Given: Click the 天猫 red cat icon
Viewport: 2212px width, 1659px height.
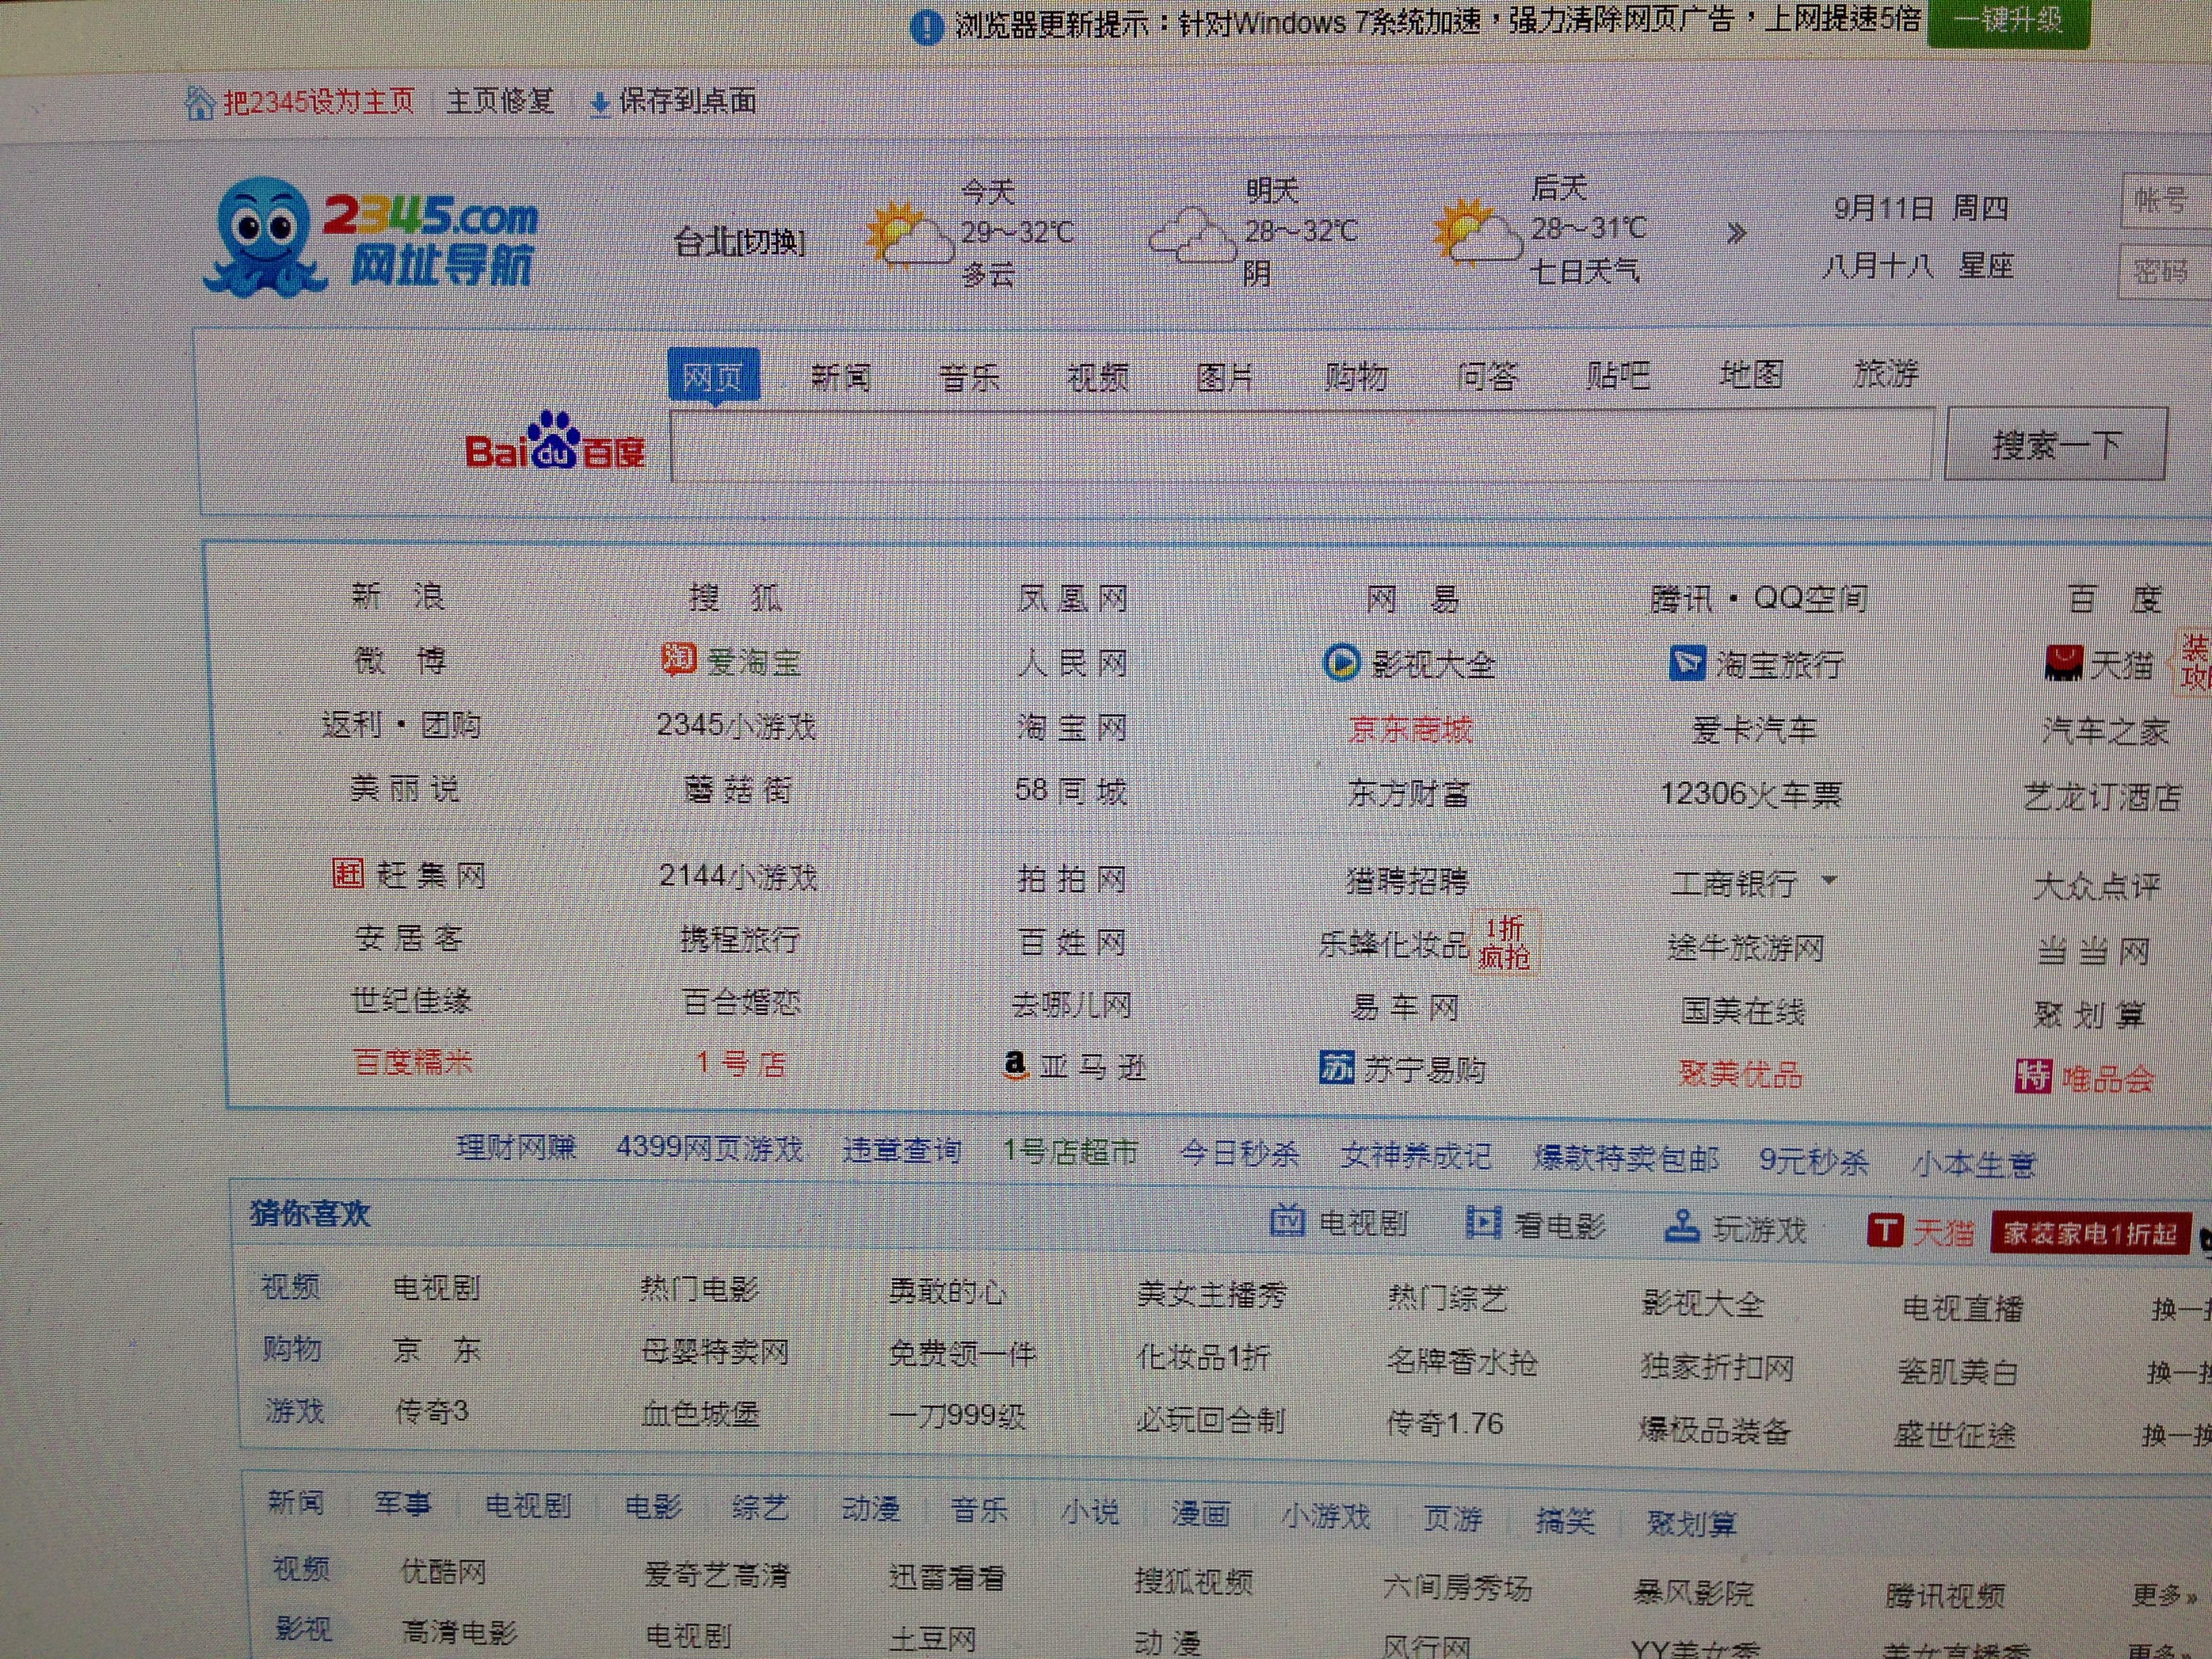Looking at the screenshot, I should 2064,663.
